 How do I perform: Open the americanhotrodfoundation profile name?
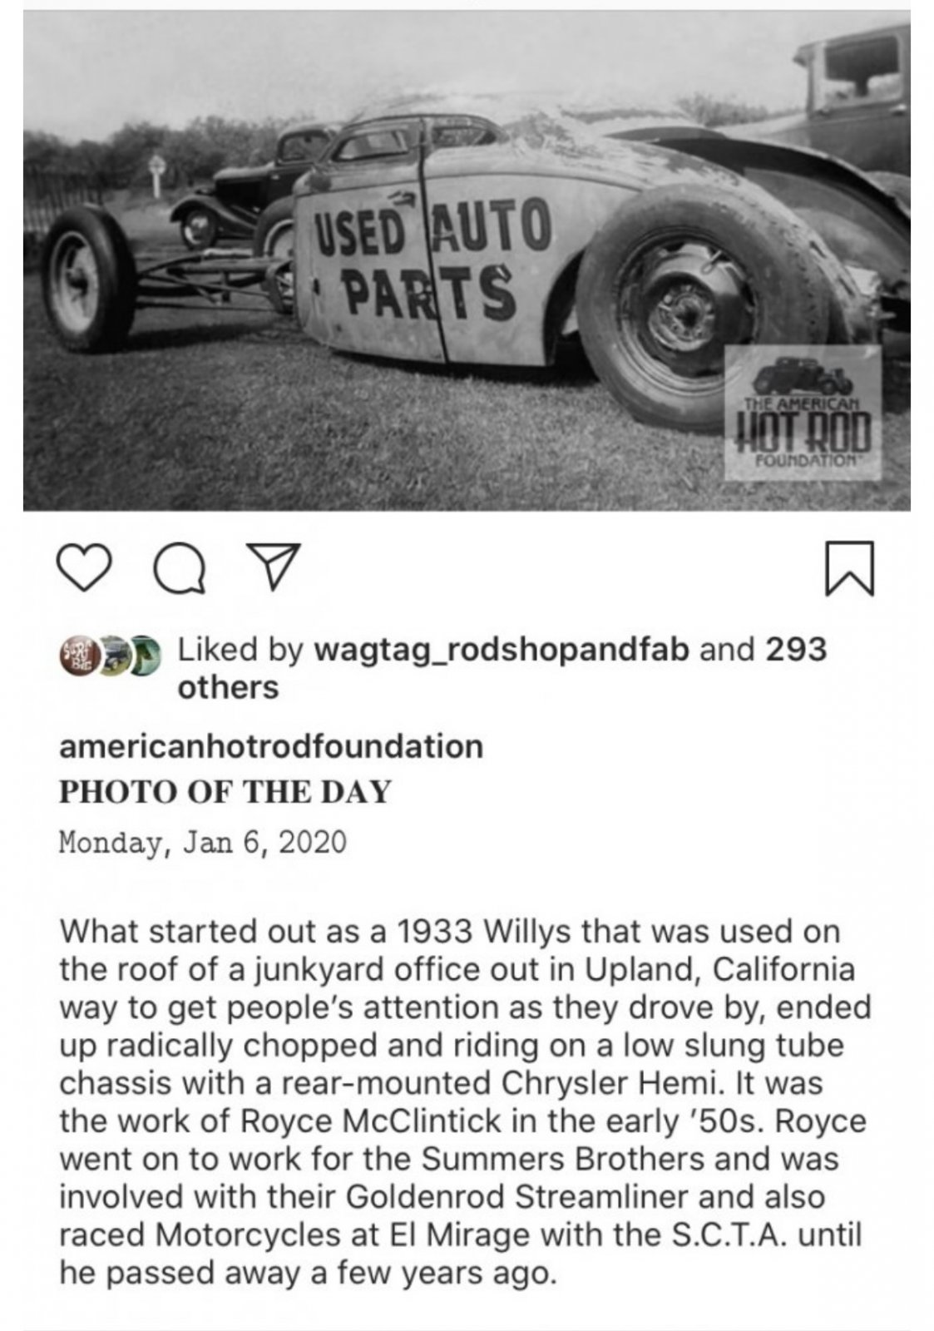click(271, 746)
